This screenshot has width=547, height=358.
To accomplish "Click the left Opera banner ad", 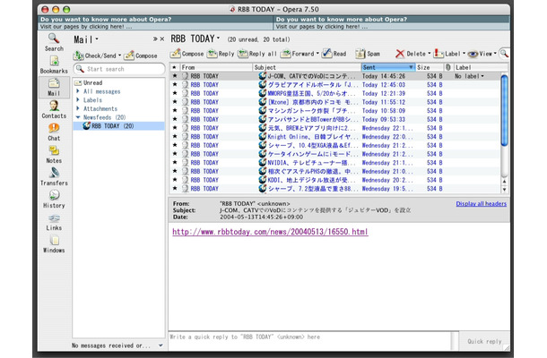I will pos(155,22).
